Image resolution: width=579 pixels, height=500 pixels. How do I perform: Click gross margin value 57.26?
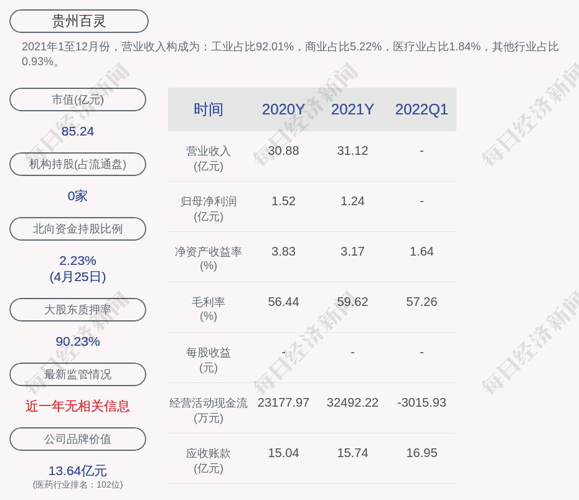[421, 302]
